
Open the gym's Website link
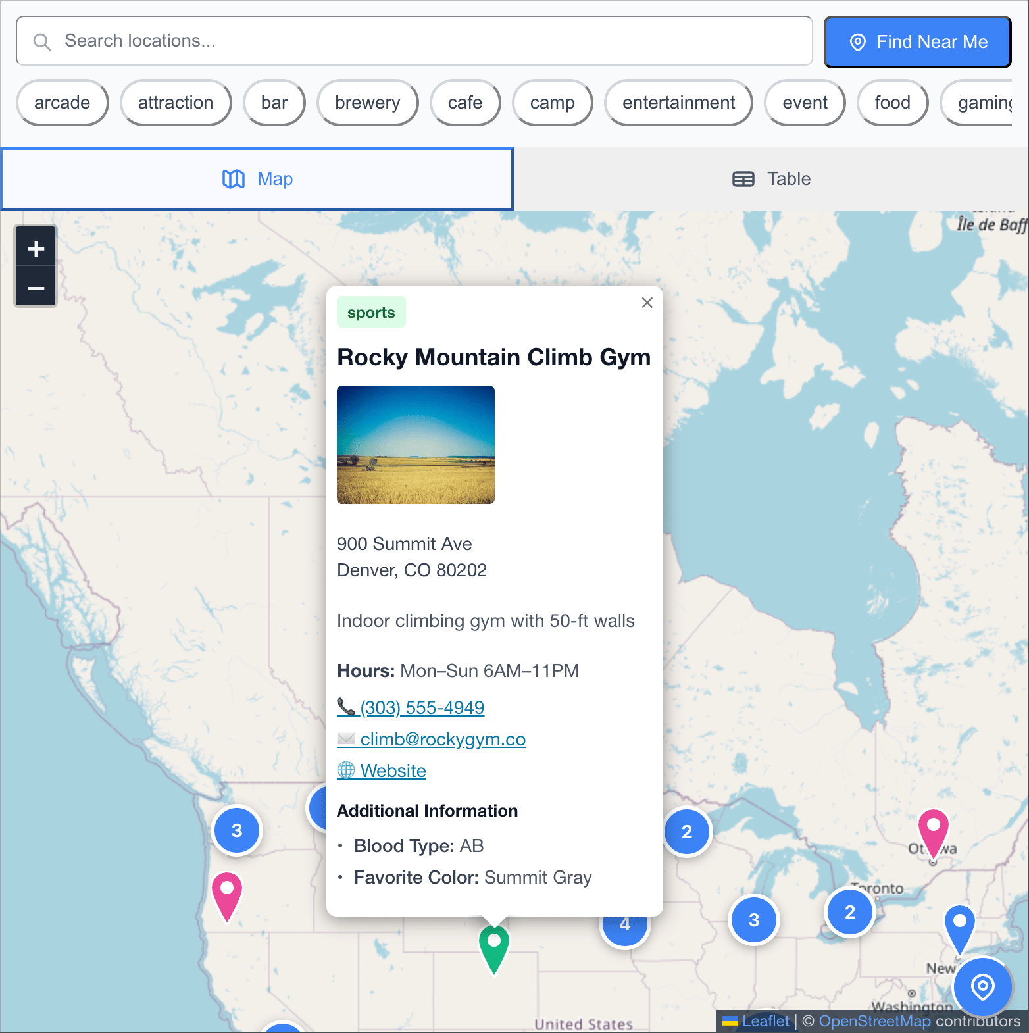393,770
